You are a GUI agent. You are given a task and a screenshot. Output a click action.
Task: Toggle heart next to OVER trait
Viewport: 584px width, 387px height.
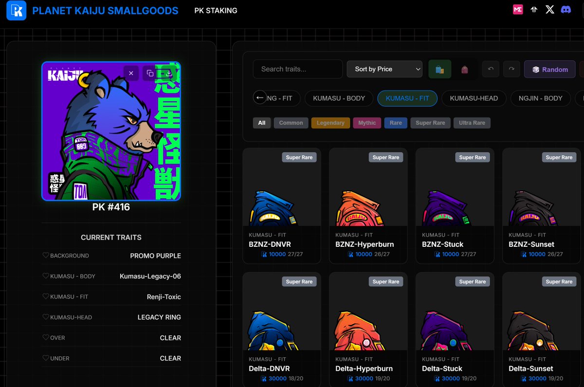(46, 337)
